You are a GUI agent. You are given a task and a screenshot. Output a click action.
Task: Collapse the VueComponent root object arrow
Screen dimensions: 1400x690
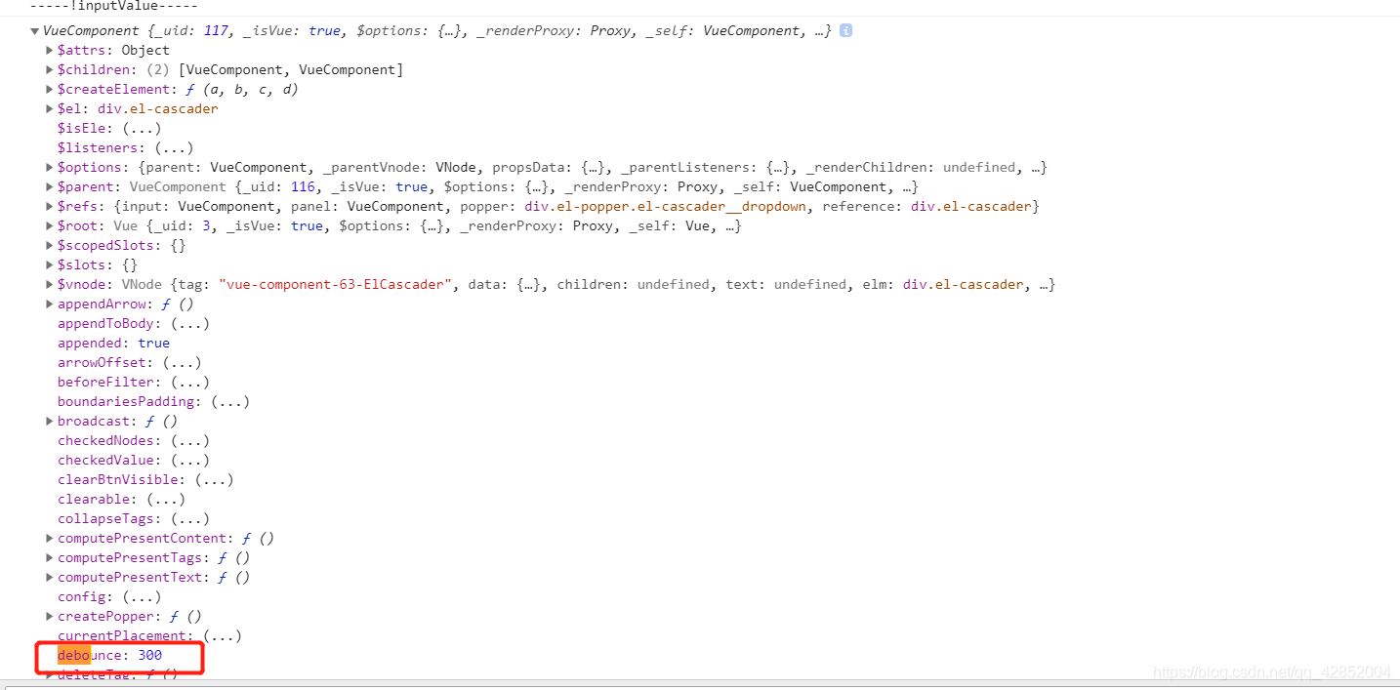click(x=35, y=31)
